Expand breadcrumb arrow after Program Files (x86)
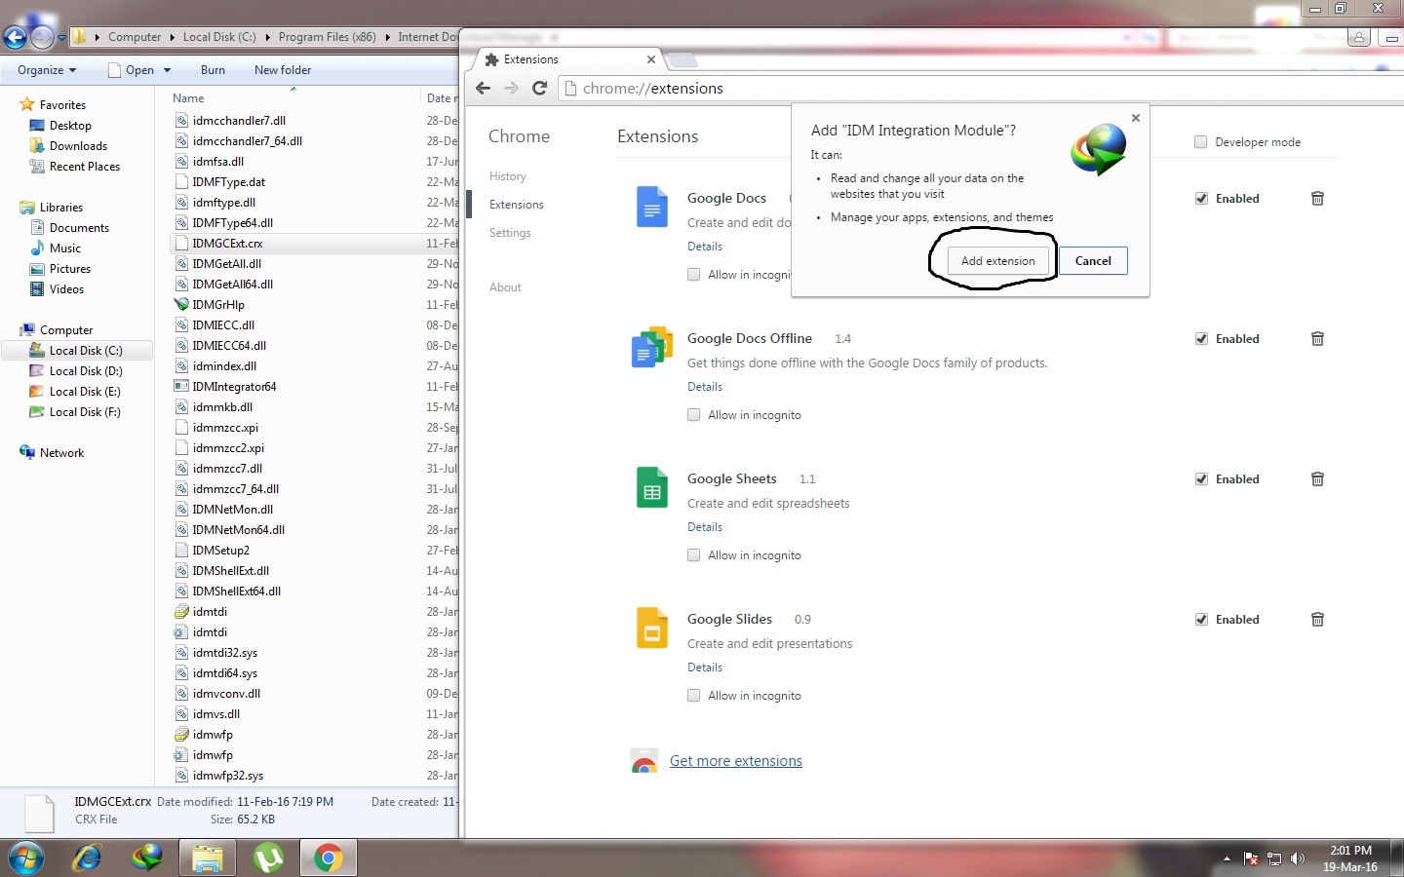 click(x=387, y=37)
